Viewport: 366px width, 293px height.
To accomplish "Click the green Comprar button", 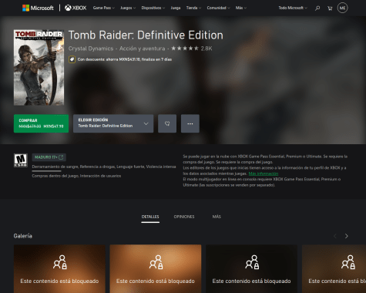I will [41, 123].
